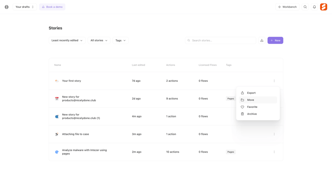This screenshot has width=332, height=195.
Task: Click the Export share icon in menu
Action: (242, 93)
